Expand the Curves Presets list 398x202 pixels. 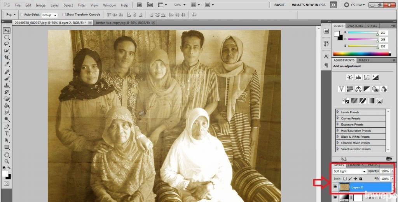tap(337, 118)
